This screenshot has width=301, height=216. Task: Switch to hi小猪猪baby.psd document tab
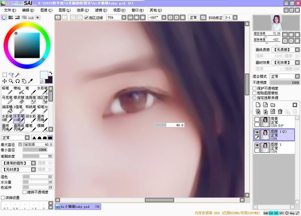78,207
